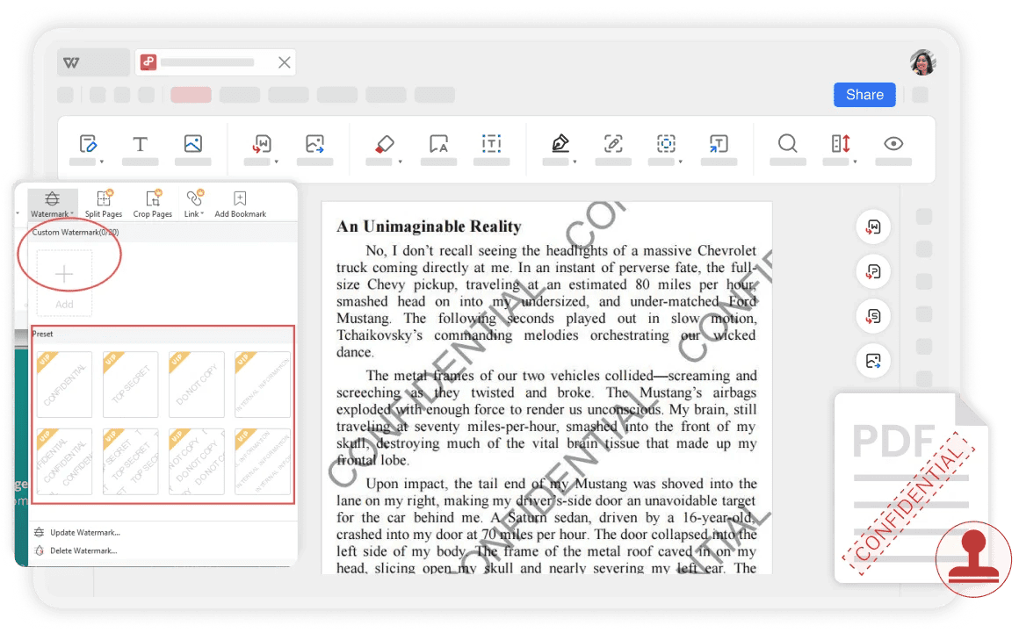Open the Link dropdown tool

(x=193, y=205)
